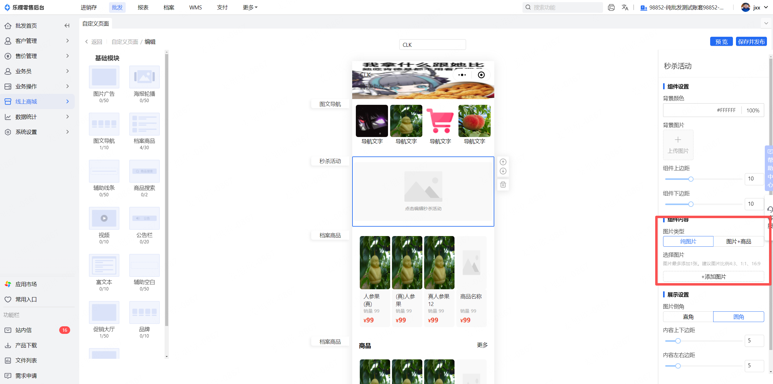
Task: Open the 自定义页面 tab
Action: [96, 24]
